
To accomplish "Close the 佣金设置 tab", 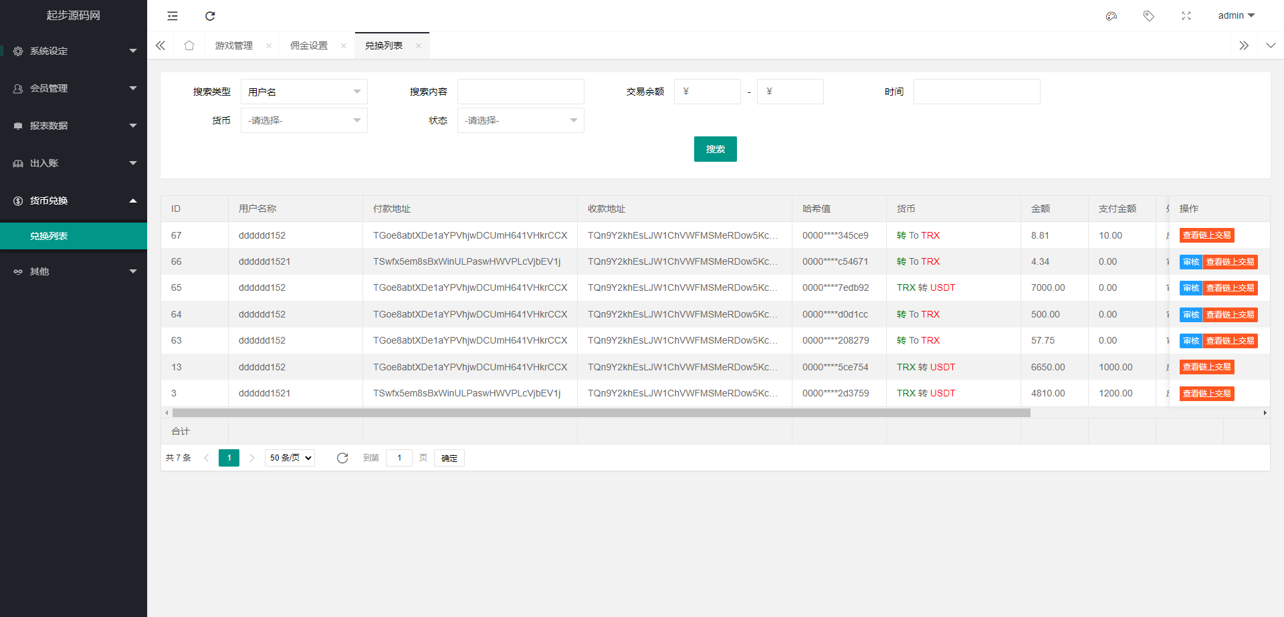I will point(344,46).
